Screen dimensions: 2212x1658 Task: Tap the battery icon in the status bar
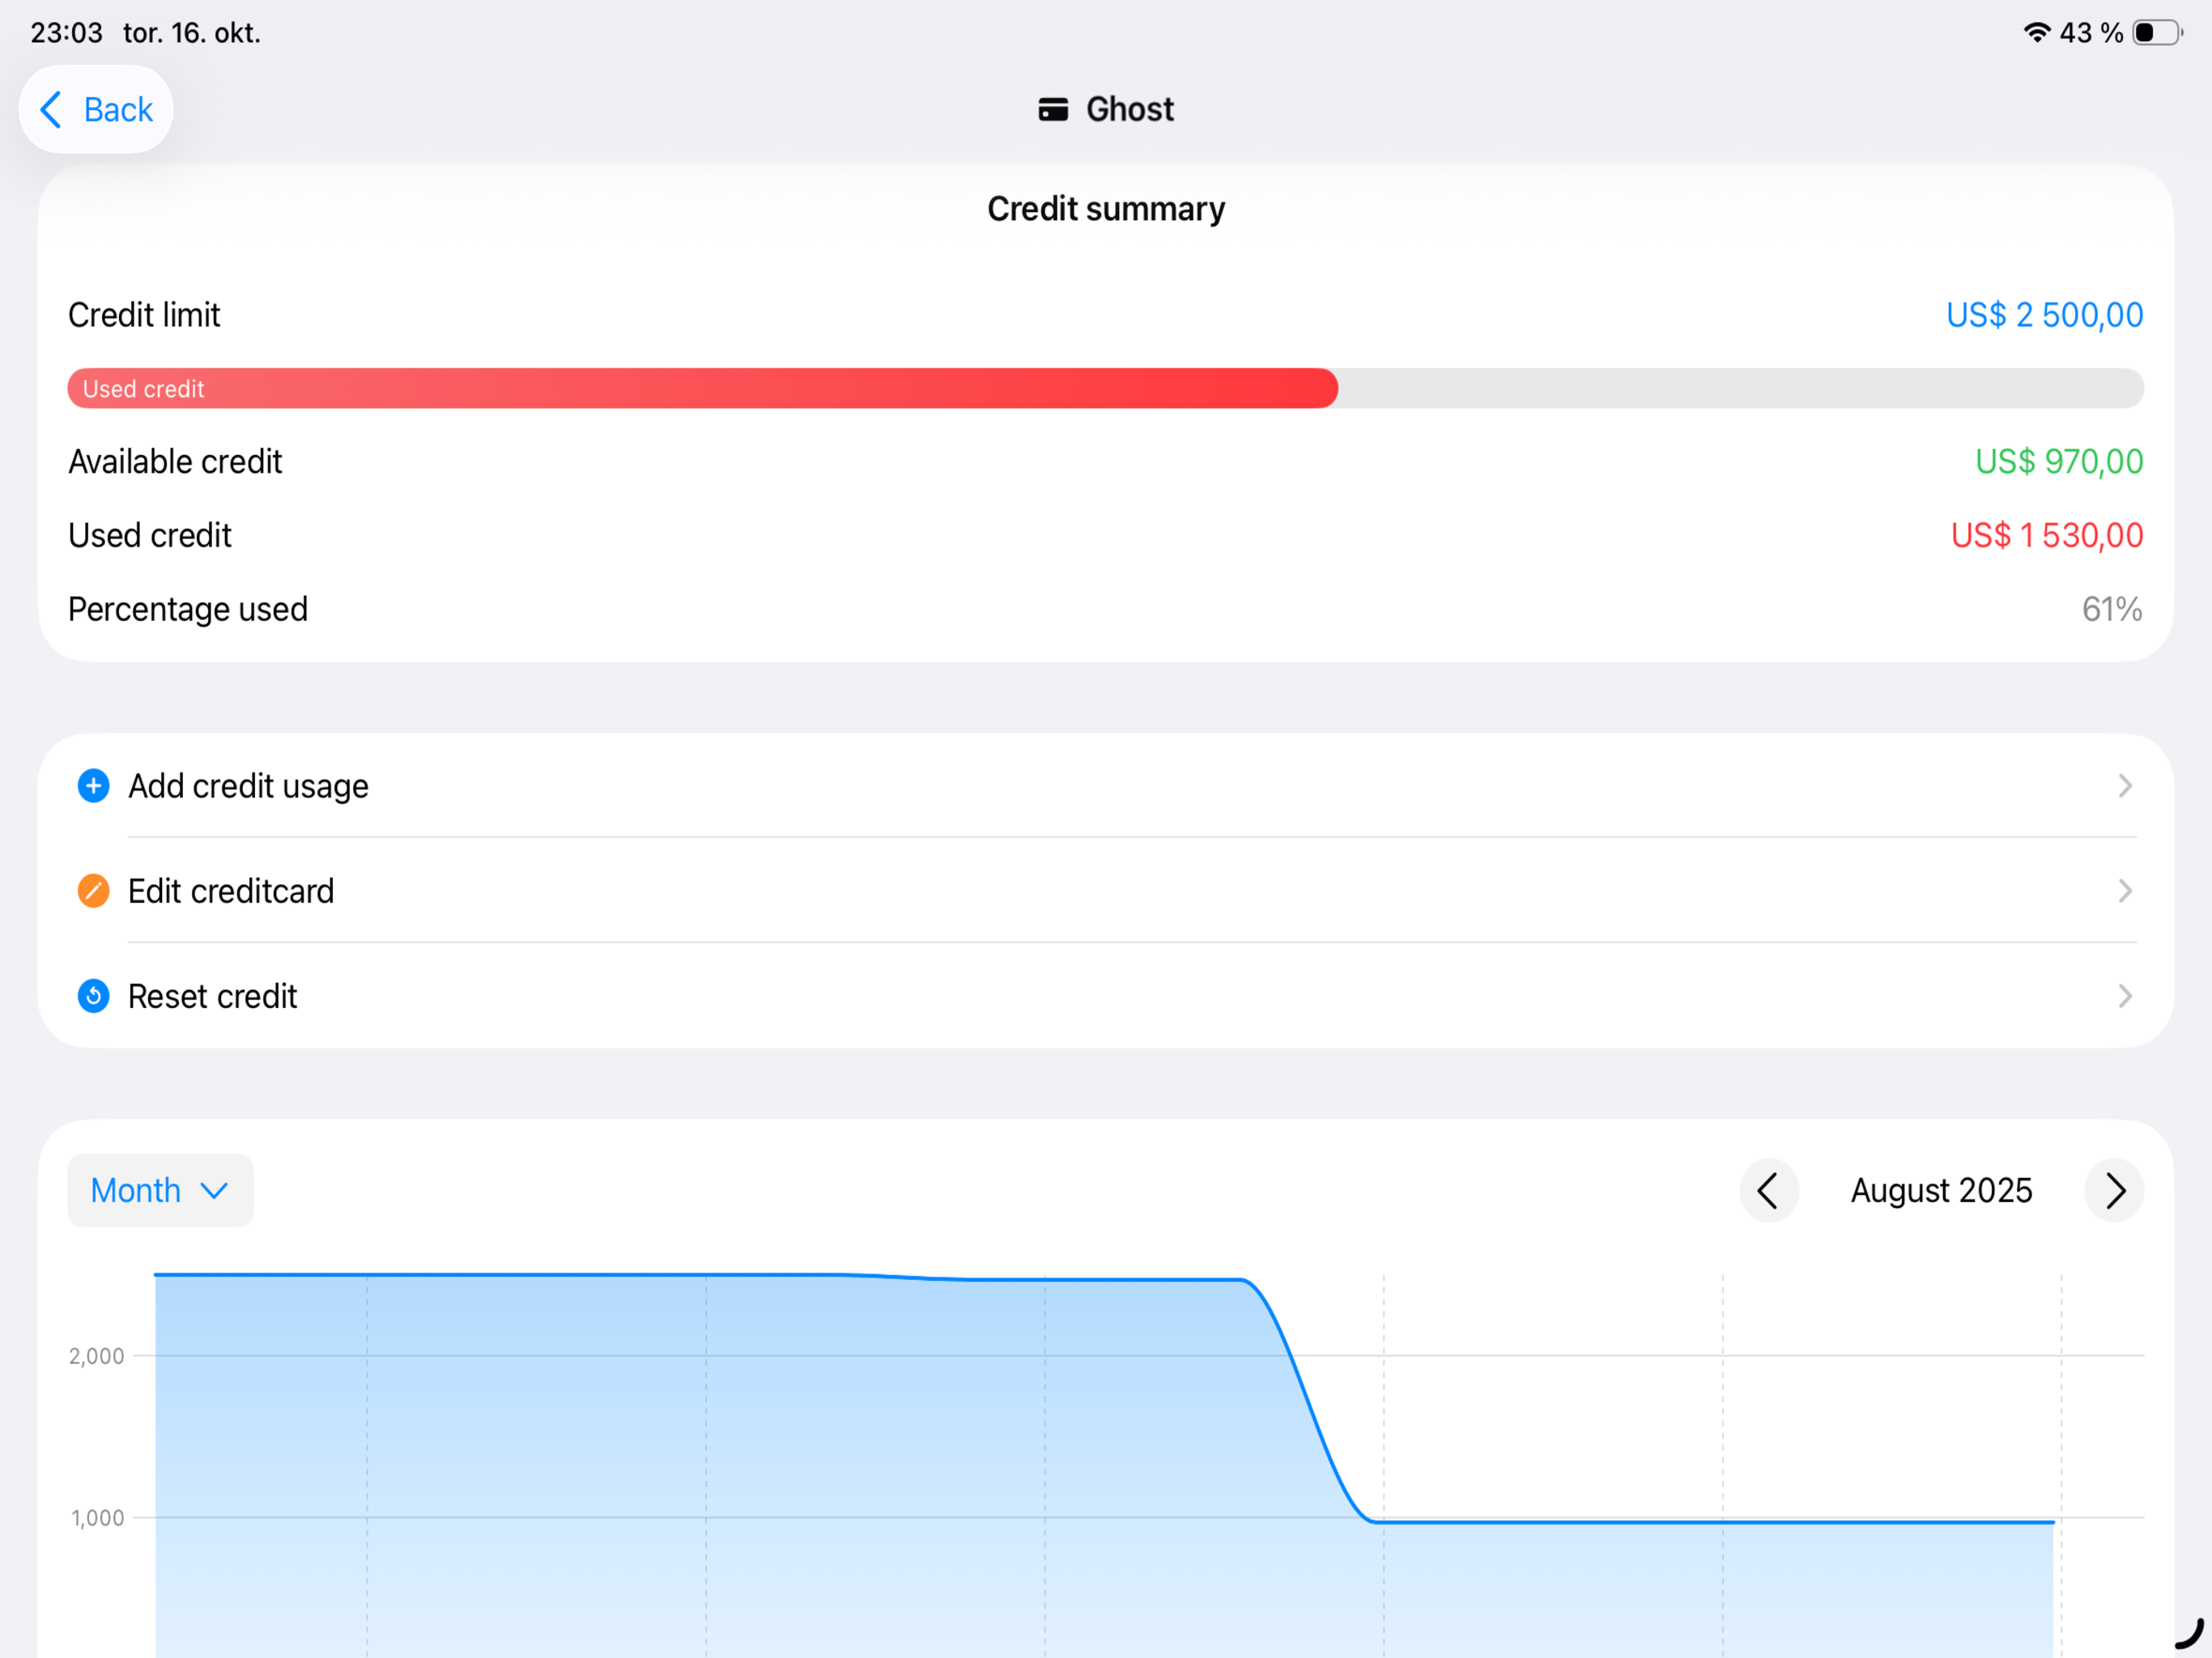click(2157, 32)
